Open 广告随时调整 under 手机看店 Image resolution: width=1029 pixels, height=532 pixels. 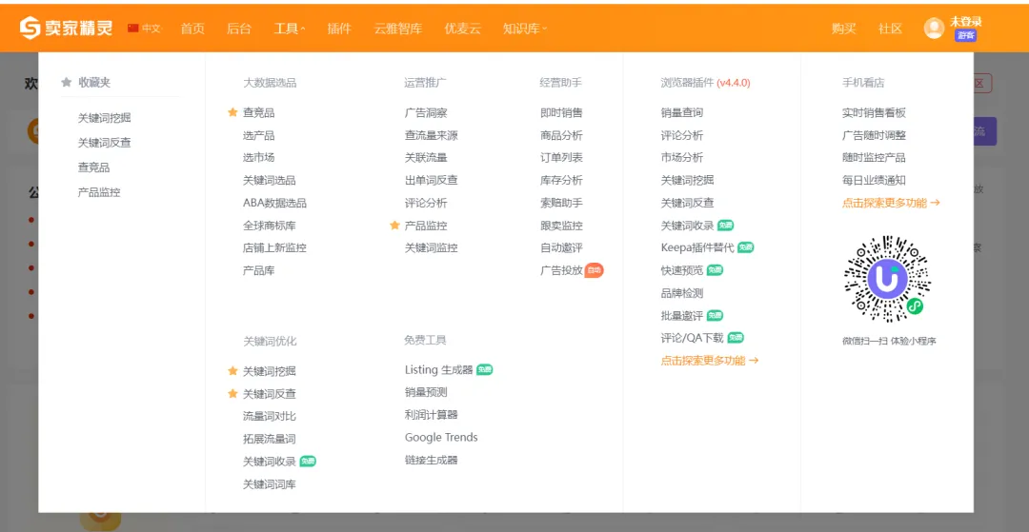(x=874, y=136)
